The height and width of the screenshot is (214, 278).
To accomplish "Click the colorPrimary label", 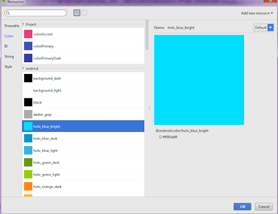I will 43,46.
